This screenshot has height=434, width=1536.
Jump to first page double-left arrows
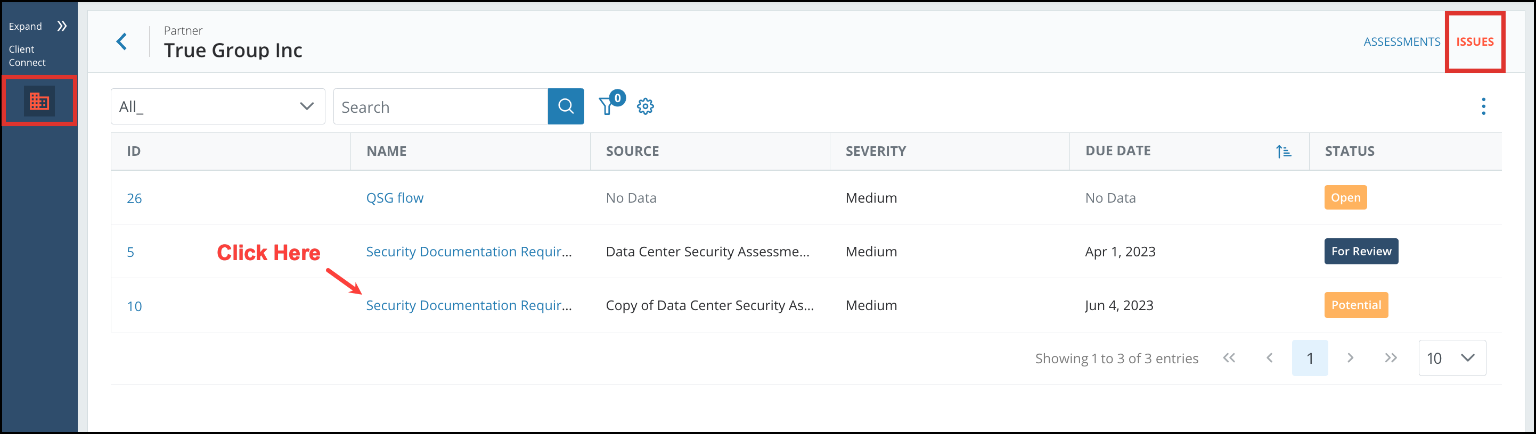(x=1229, y=358)
